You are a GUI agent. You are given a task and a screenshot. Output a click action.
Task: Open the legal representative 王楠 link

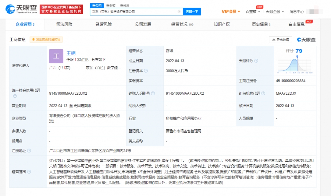coord(71,53)
